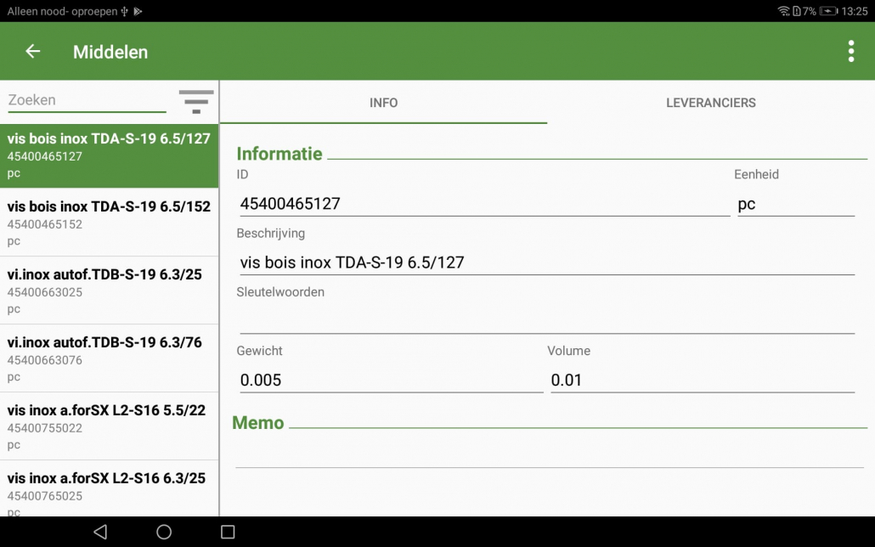The height and width of the screenshot is (547, 875).
Task: Edit the Beschrijving description field
Action: pos(547,262)
